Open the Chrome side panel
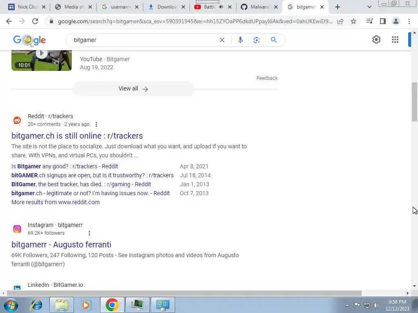 [x=383, y=21]
